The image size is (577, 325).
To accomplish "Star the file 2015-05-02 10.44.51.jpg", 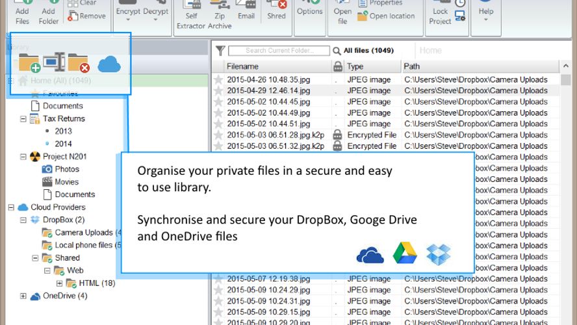I will [x=218, y=123].
